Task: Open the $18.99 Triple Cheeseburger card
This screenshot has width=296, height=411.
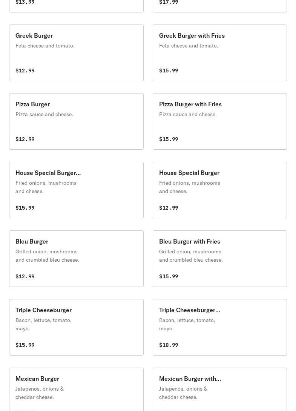Action: point(220,327)
